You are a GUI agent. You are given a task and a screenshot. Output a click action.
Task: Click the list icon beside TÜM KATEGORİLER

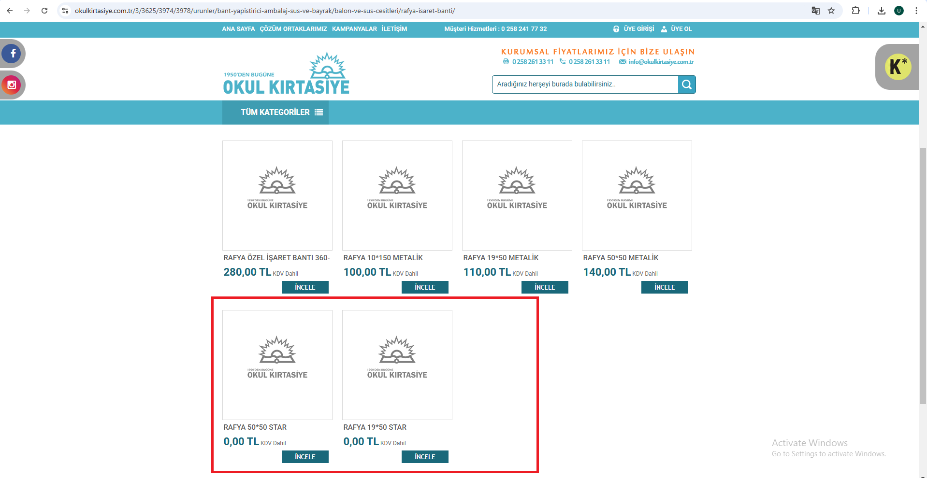(x=319, y=112)
